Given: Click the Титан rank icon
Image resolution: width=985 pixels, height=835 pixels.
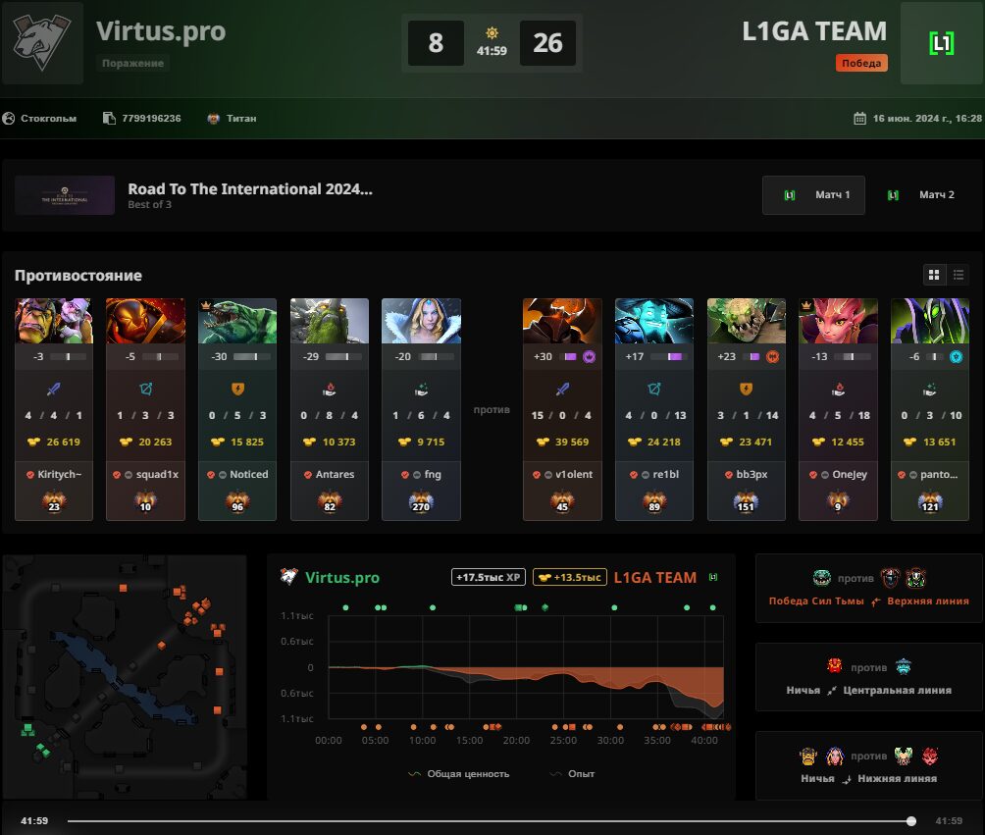Looking at the screenshot, I should (x=214, y=118).
